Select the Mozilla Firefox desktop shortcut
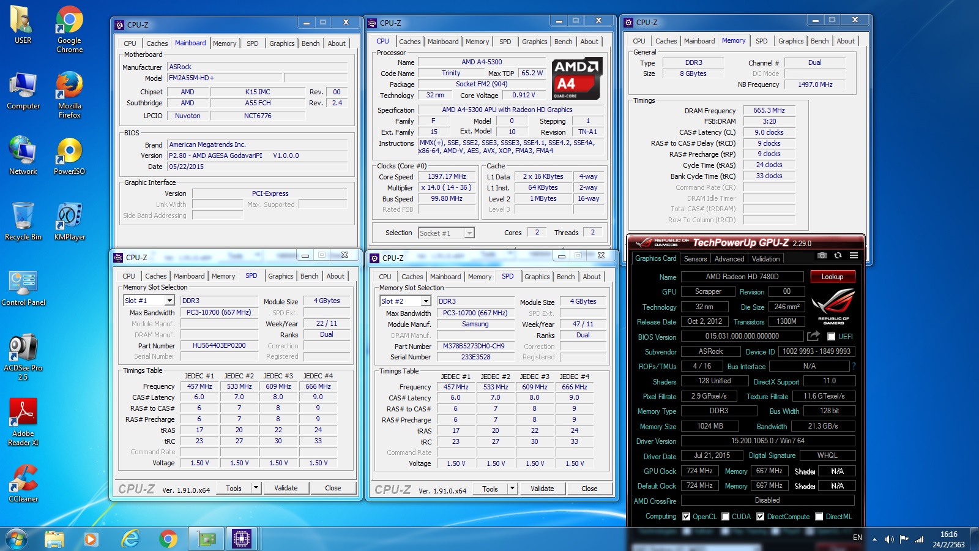This screenshot has height=551, width=979. tap(69, 95)
